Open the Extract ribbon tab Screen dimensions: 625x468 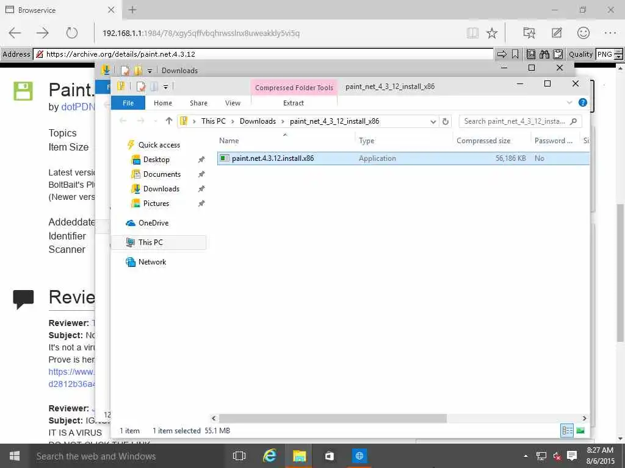click(x=294, y=103)
